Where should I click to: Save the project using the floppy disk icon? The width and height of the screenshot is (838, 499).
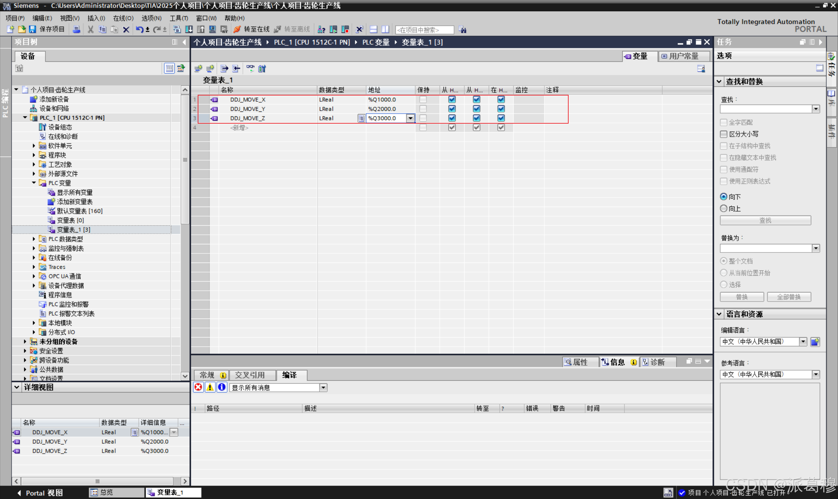tap(33, 29)
